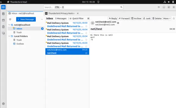Click the Get Messages cloud icon
176x108 pixels.
coord(10,19)
